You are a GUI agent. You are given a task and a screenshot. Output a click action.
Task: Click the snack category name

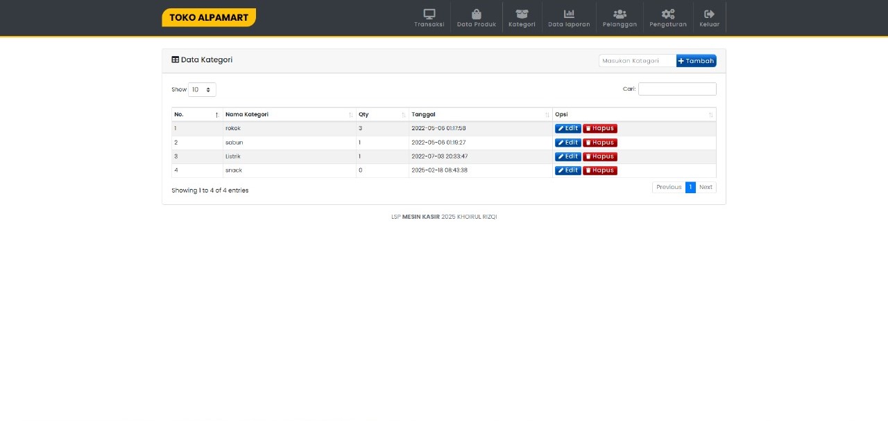pos(234,170)
